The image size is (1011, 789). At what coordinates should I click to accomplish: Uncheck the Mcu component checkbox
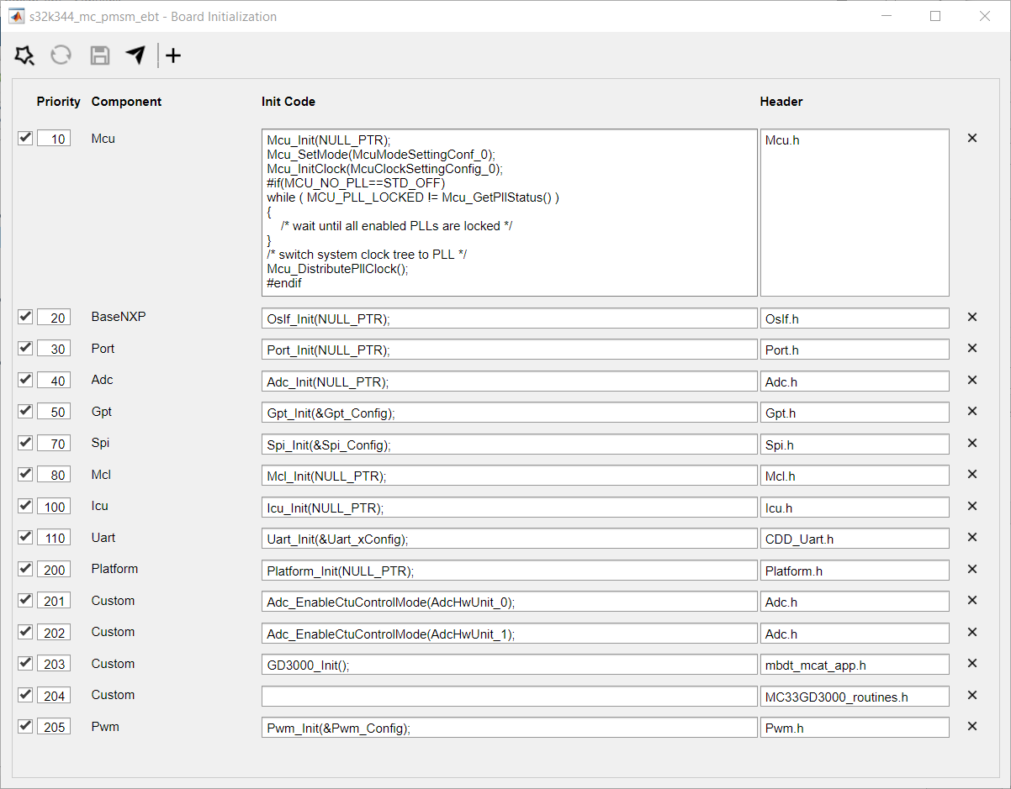(x=24, y=138)
